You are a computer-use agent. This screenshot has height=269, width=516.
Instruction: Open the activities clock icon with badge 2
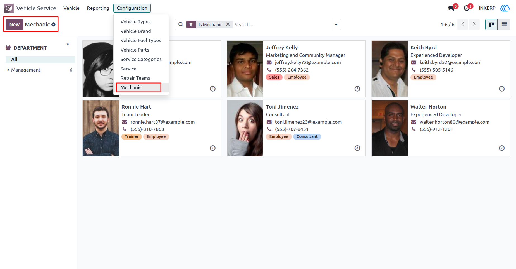467,8
